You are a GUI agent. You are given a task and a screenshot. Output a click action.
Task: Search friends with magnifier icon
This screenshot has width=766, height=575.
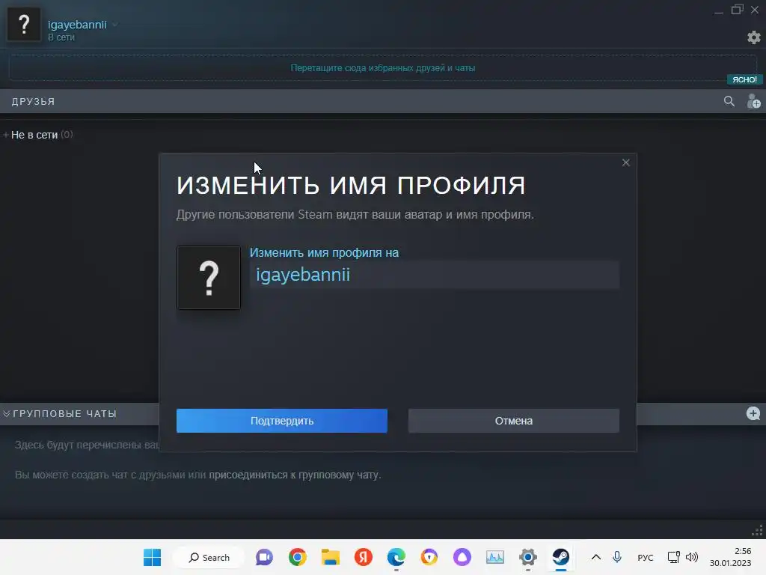pyautogui.click(x=729, y=101)
